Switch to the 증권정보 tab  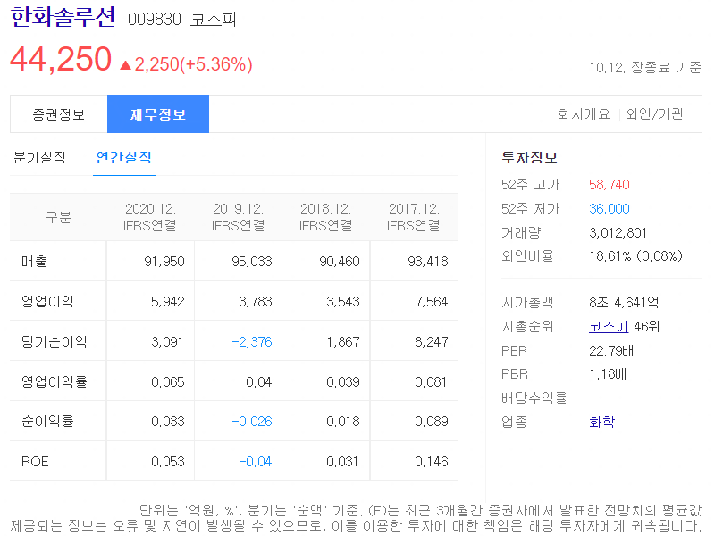point(59,114)
